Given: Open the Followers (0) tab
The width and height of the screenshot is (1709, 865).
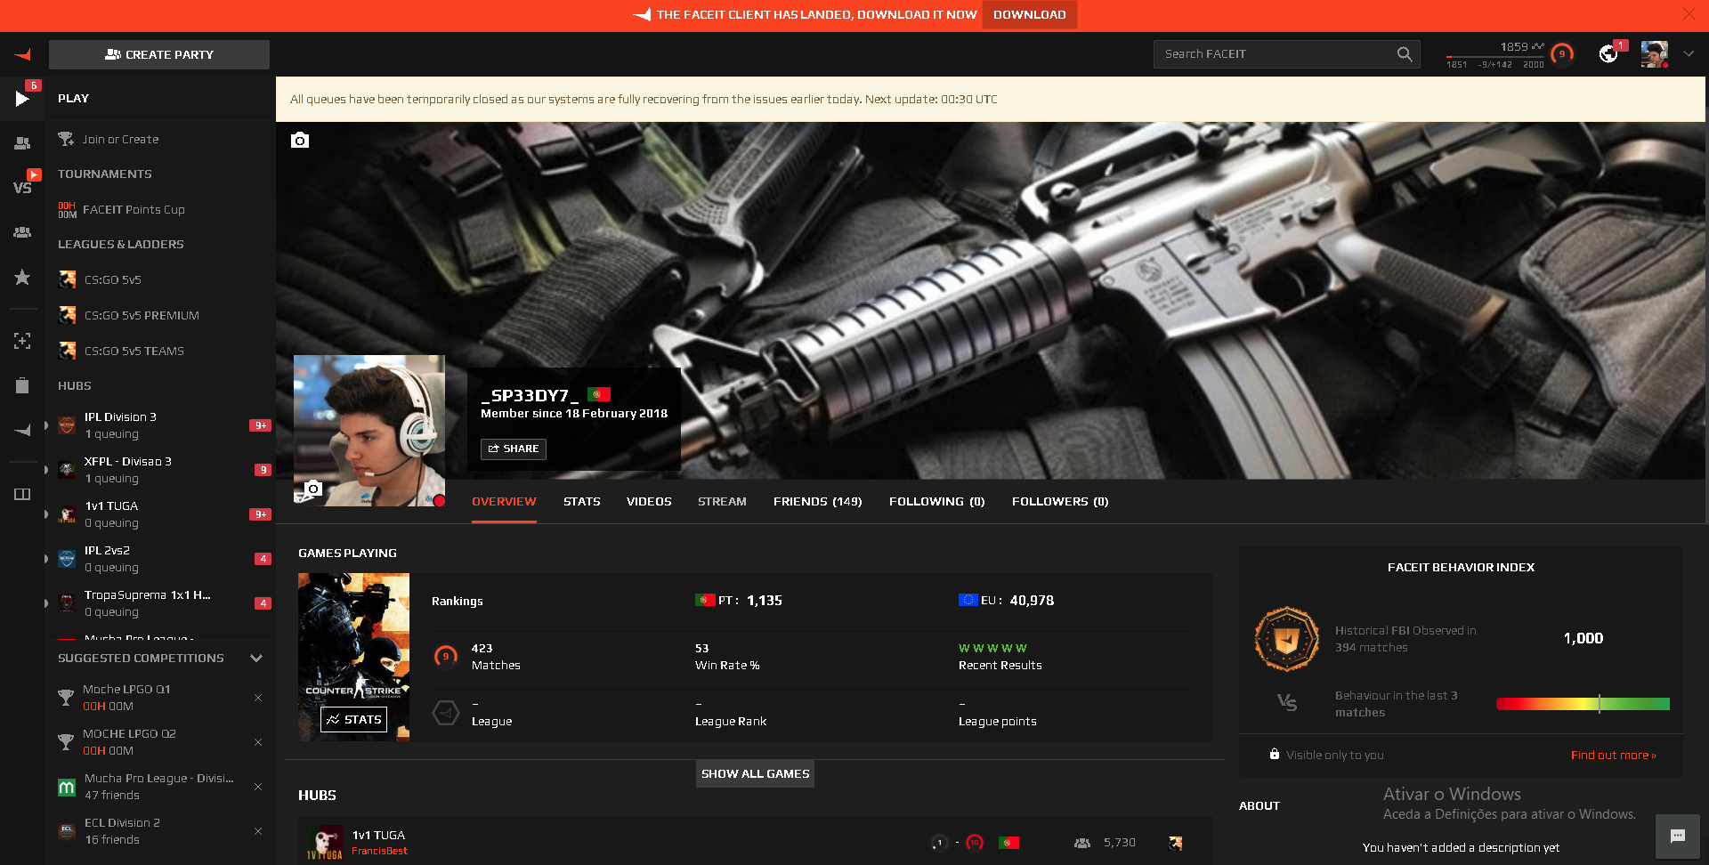Looking at the screenshot, I should click(x=1060, y=502).
